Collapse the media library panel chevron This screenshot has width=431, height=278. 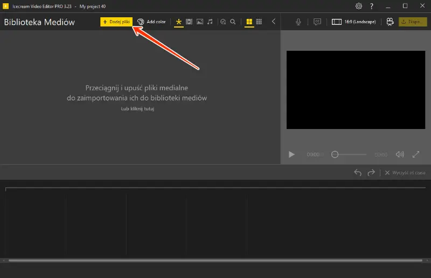[274, 22]
